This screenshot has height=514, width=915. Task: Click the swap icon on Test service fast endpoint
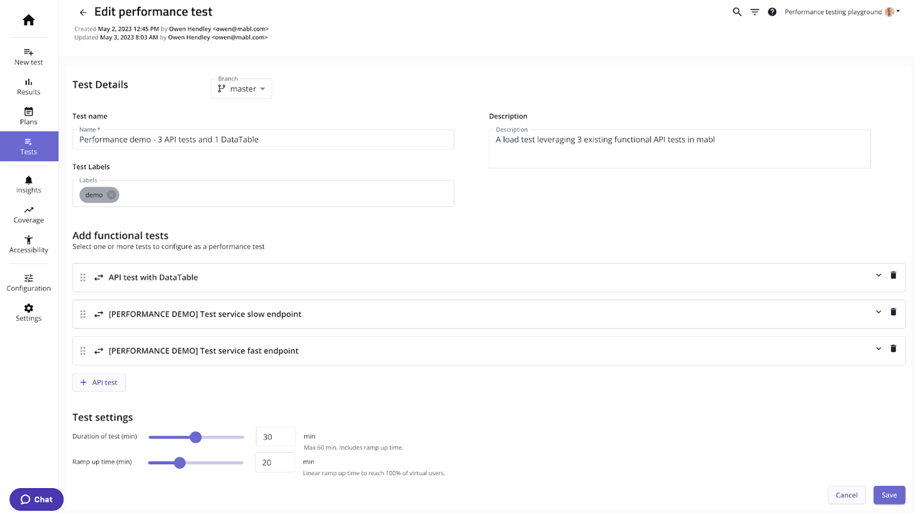point(98,350)
